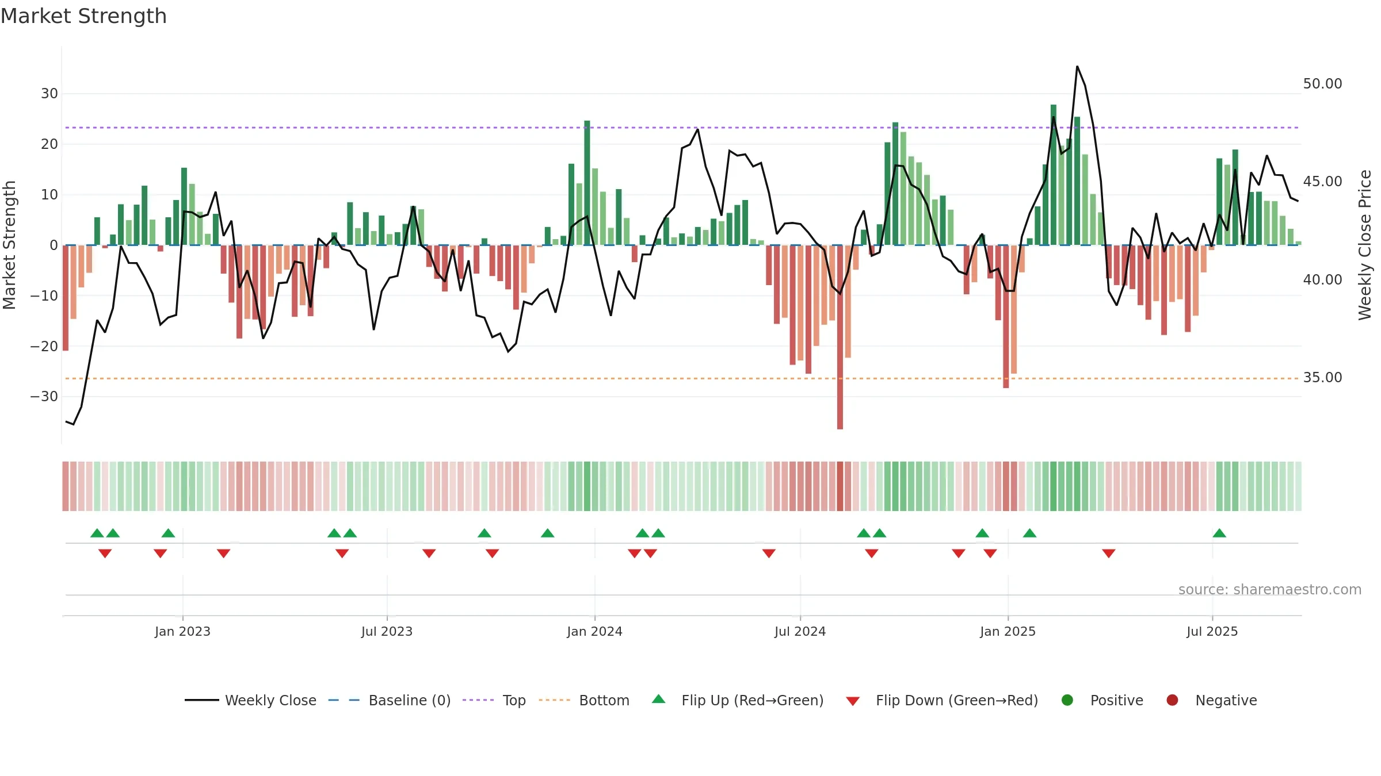The width and height of the screenshot is (1381, 776).
Task: Click the tallest green bar in early 2025
Action: [1054, 175]
